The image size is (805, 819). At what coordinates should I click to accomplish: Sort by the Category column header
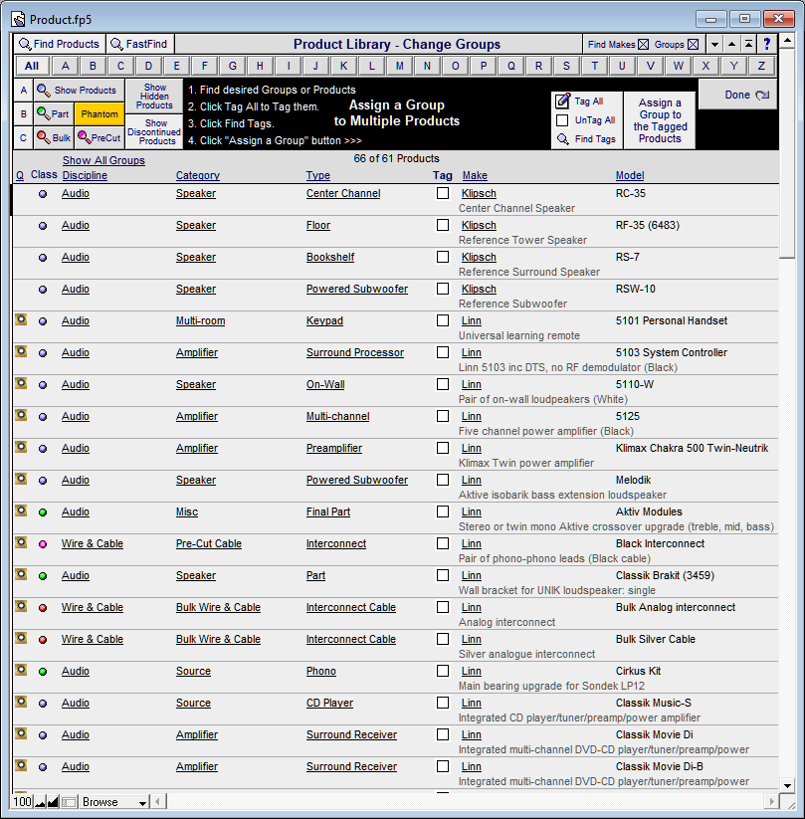point(197,175)
